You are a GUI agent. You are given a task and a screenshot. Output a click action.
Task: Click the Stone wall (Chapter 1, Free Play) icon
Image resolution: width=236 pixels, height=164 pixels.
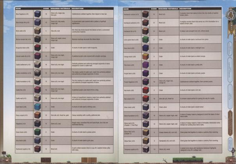pos(146,124)
